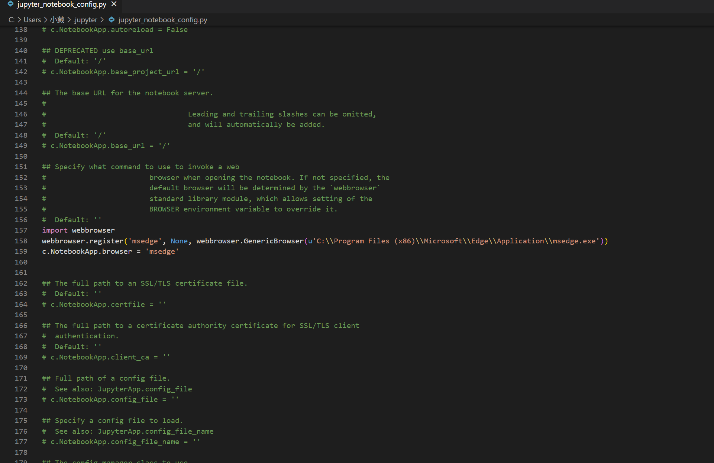Click 'None' argument on line 158
Screen dimensions: 714x463
179,241
